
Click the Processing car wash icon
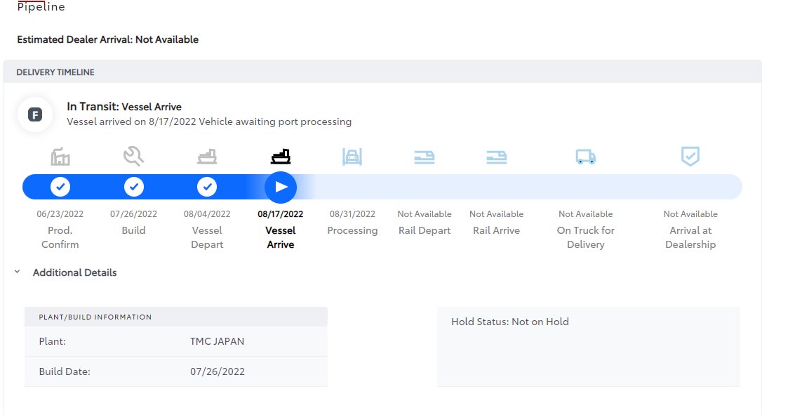coord(352,157)
